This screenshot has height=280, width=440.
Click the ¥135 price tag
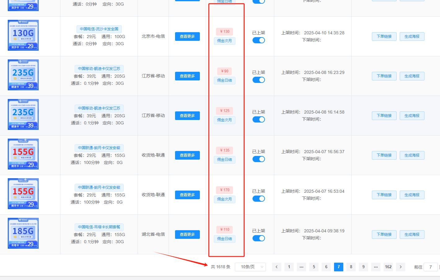coord(225,150)
